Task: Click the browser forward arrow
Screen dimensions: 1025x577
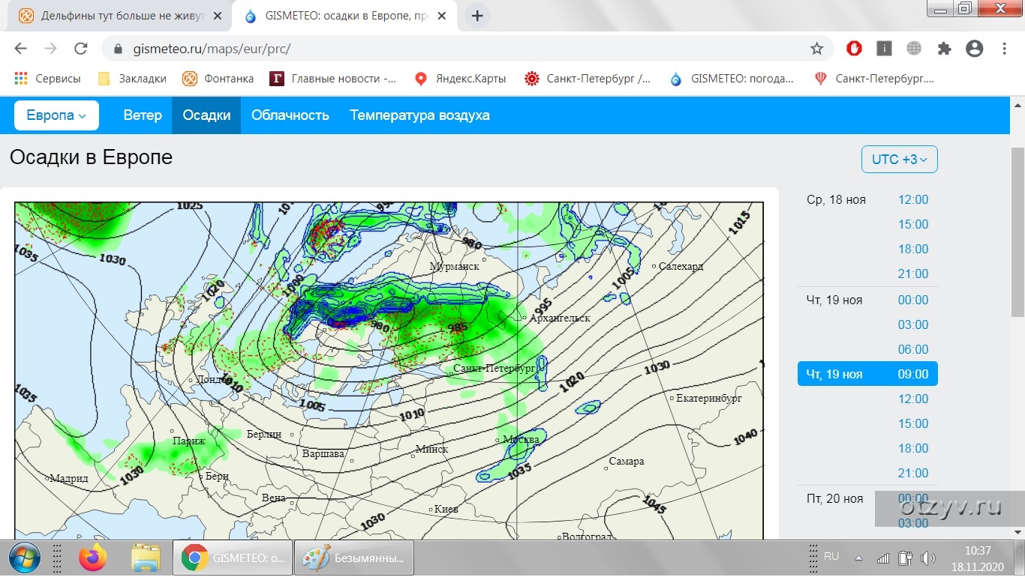Action: [50, 49]
